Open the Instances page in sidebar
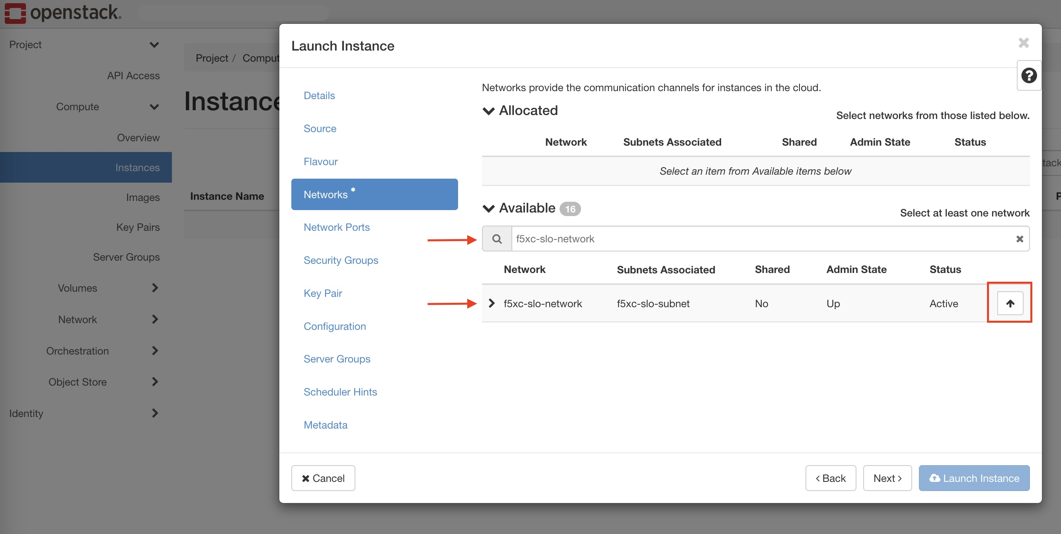Viewport: 1061px width, 534px height. point(137,167)
